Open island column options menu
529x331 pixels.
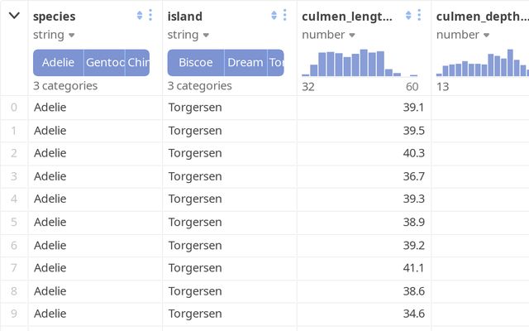tap(285, 16)
